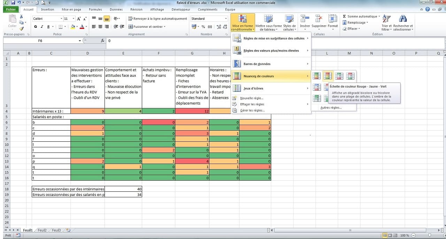Select the Feuil2 sheet tab
The height and width of the screenshot is (239, 446).
pos(42,230)
